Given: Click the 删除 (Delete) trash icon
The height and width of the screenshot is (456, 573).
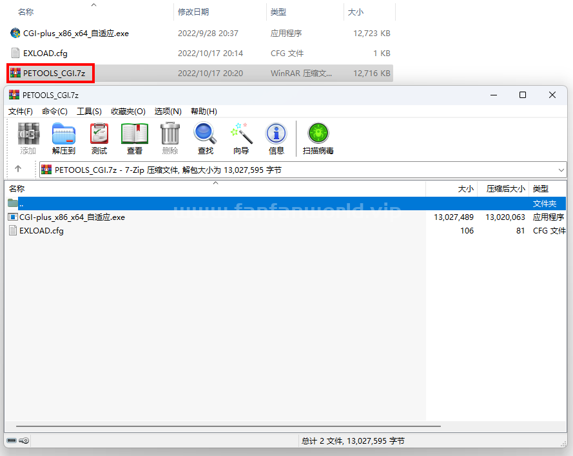Looking at the screenshot, I should tap(170, 139).
